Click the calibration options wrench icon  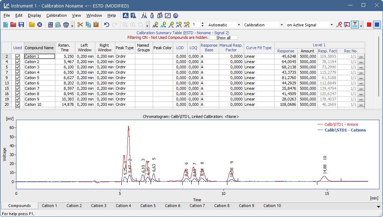347,25
